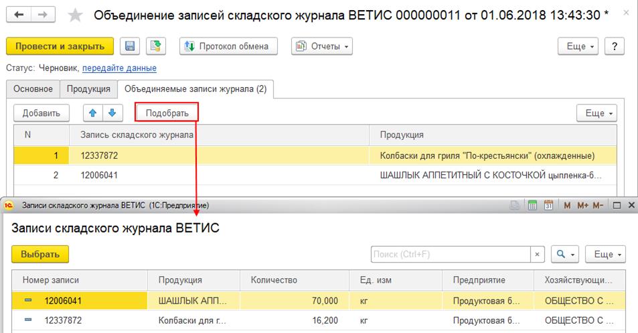Move selected row down with blue arrow
Screen dimensions: 638x333
click(112, 113)
